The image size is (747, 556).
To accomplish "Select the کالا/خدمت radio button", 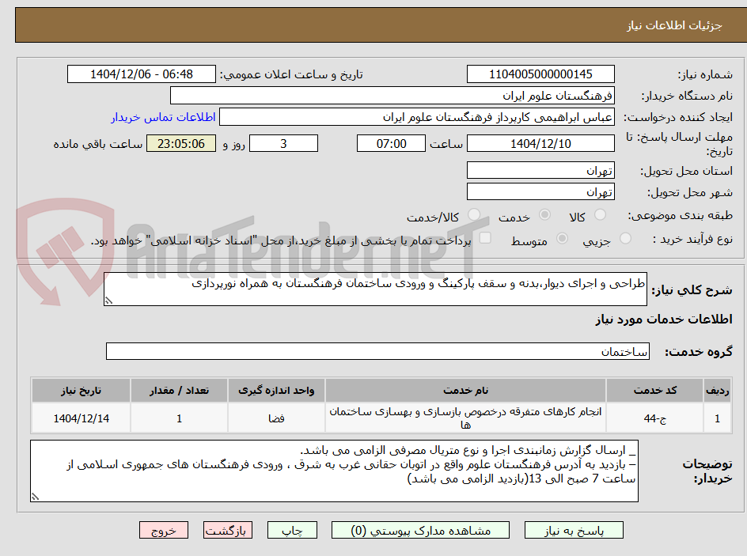I will pos(474,215).
